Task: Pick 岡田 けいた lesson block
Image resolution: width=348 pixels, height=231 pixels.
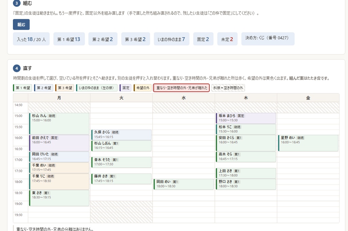Action: [59, 157]
